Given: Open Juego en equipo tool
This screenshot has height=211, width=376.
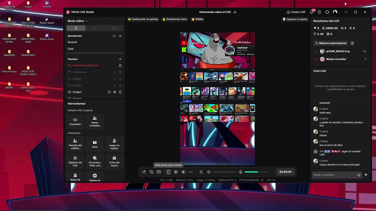Looking at the screenshot, I should click(x=114, y=144).
